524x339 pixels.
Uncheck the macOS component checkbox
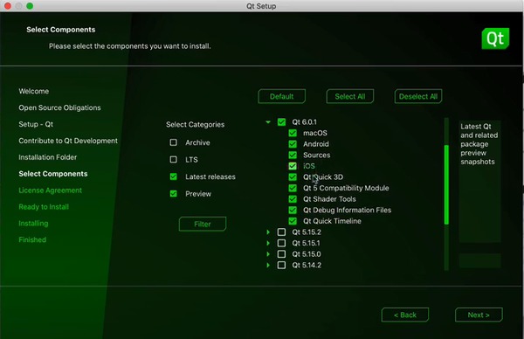point(293,133)
